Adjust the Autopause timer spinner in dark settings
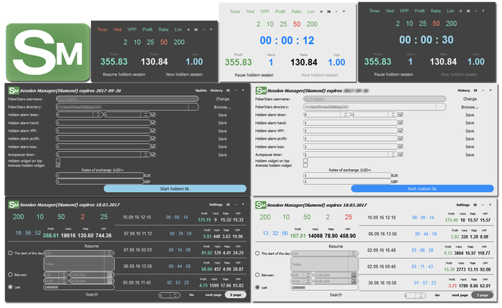 (146, 155)
